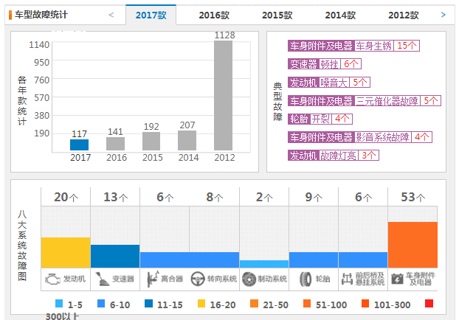Open the 车身生锈 15个 fault tag
This screenshot has width=459, height=320.
[353, 46]
